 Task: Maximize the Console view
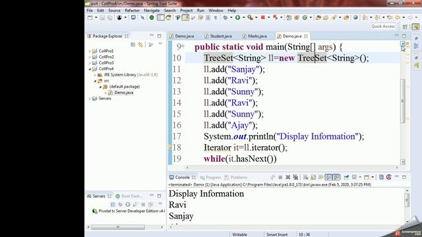coord(404,177)
